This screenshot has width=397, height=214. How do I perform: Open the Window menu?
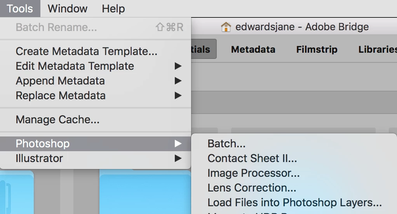[68, 9]
